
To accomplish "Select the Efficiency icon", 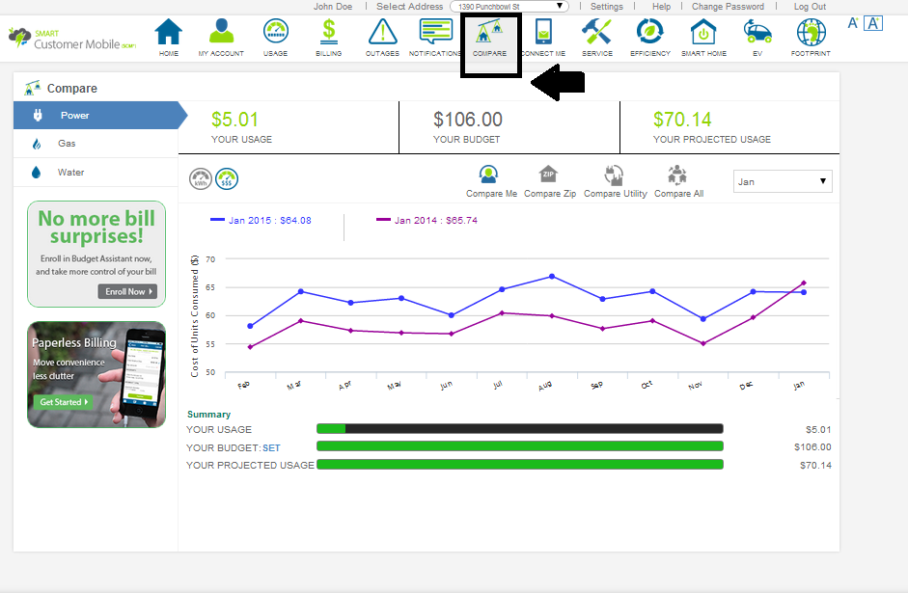I will [x=649, y=35].
